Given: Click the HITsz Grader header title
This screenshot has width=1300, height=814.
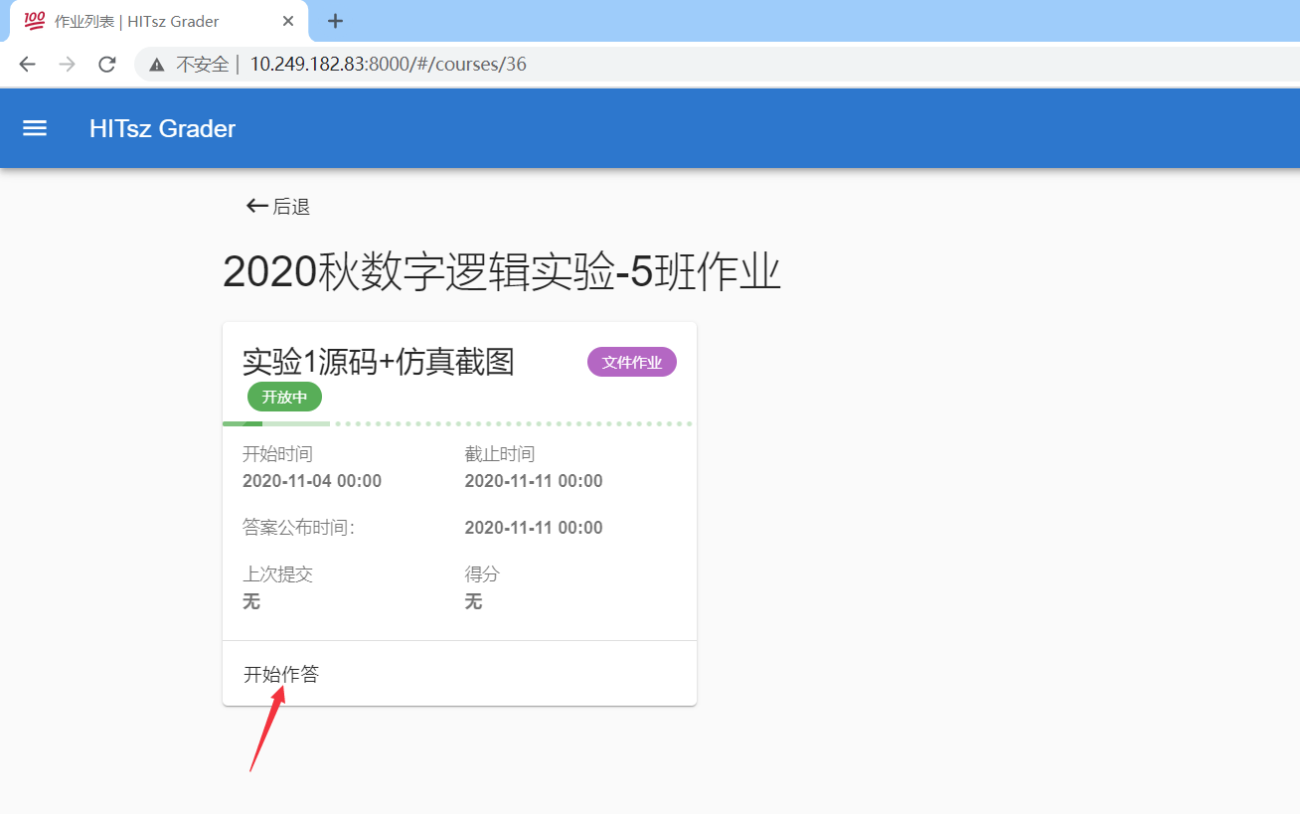Looking at the screenshot, I should 162,128.
